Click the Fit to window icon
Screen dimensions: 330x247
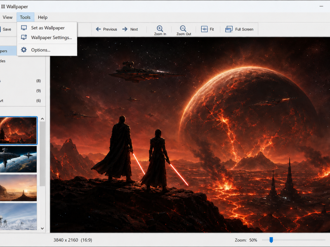(x=204, y=29)
